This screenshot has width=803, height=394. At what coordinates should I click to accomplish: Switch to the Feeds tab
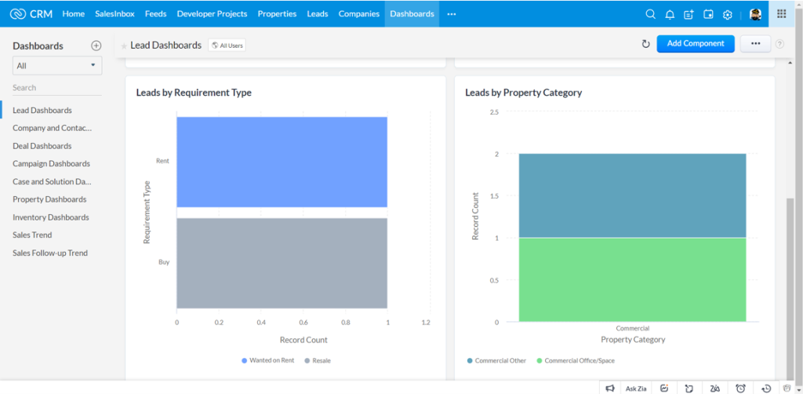coord(156,14)
